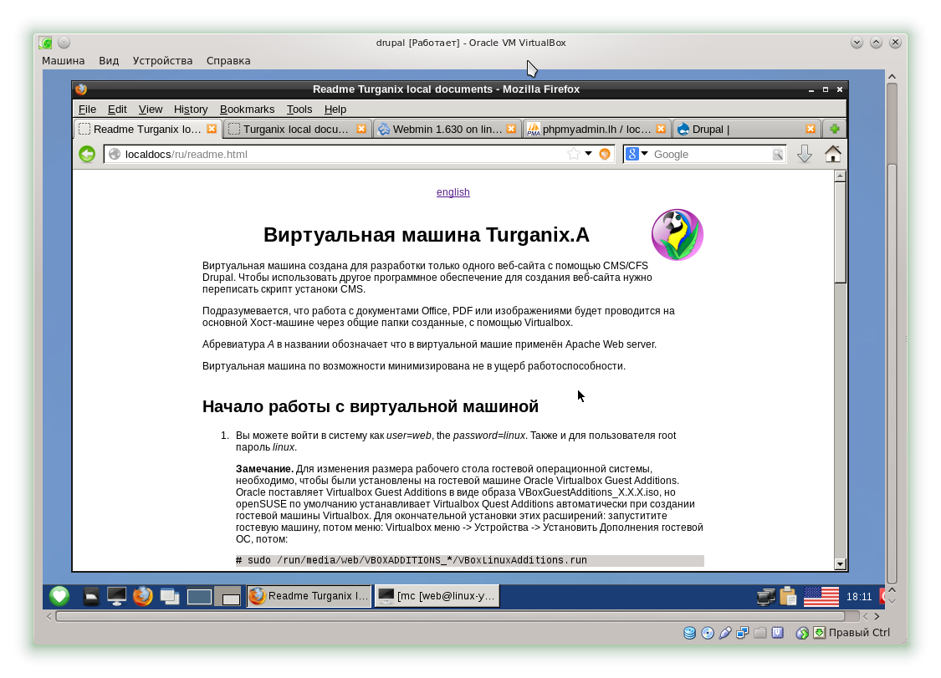The width and height of the screenshot is (941, 678).
Task: Click VirtualBox keyboard capture arrow icon
Action: (819, 632)
